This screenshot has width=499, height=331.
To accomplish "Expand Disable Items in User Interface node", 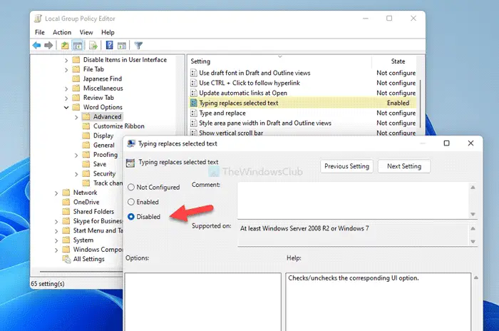I will [66, 60].
